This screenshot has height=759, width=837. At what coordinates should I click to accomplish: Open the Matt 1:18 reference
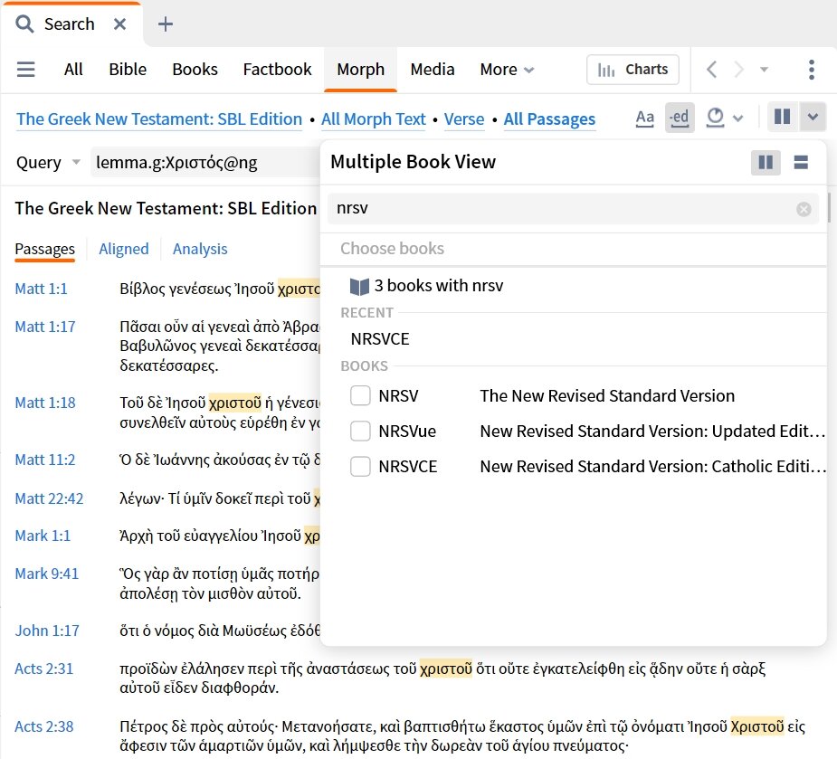[x=45, y=403]
